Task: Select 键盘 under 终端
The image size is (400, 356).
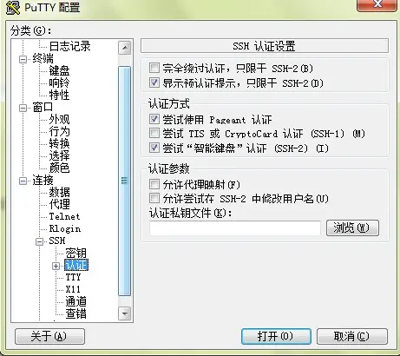Action: [59, 71]
